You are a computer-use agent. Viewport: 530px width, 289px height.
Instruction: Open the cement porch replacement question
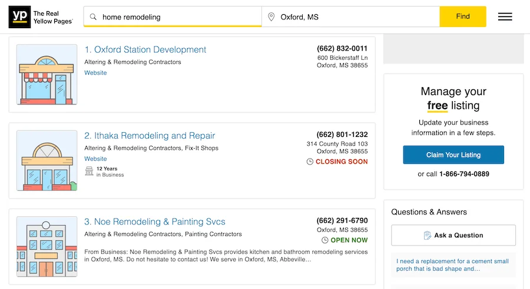[x=452, y=265]
